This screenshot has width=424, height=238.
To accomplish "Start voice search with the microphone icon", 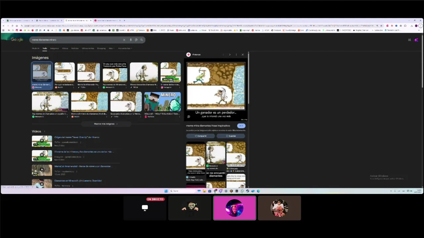I will coord(131,40).
